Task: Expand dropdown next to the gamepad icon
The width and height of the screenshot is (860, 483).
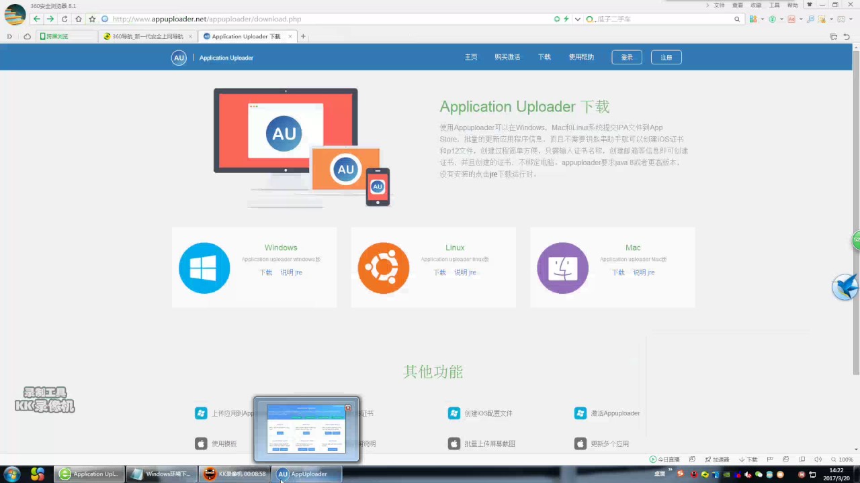Action: [851, 19]
